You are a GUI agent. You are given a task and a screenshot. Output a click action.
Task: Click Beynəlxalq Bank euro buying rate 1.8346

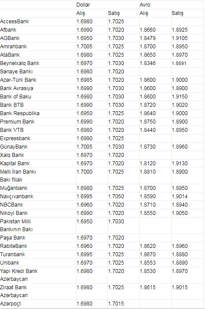(147, 63)
